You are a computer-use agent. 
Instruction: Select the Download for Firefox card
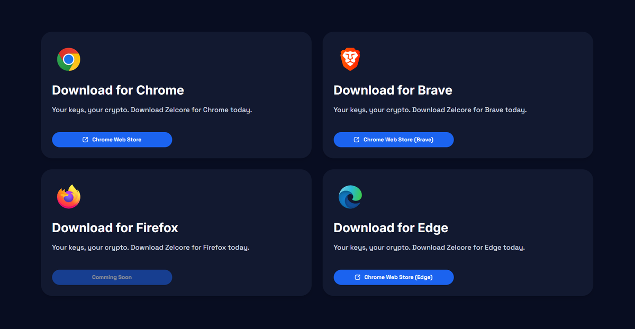click(x=176, y=232)
